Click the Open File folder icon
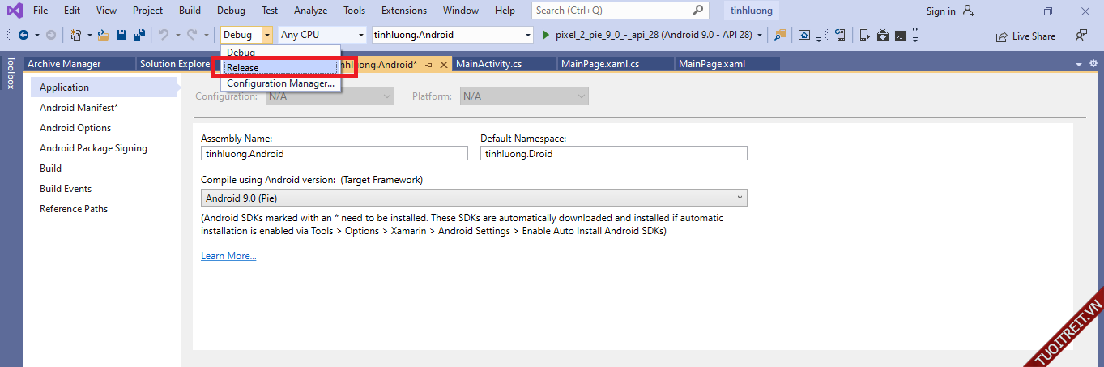1104x367 pixels. [104, 35]
